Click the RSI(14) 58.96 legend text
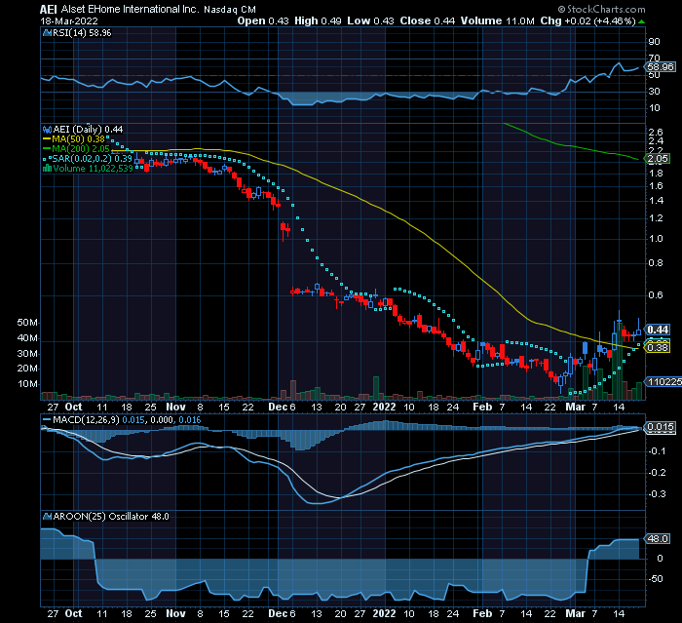 tap(82, 33)
